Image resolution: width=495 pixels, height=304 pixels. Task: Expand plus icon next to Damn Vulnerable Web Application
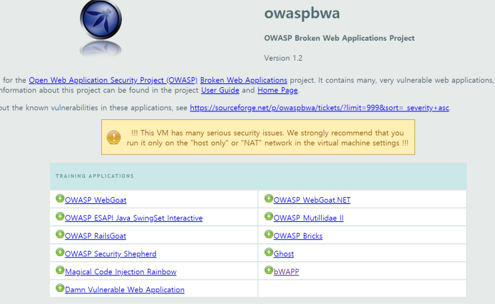tap(60, 288)
